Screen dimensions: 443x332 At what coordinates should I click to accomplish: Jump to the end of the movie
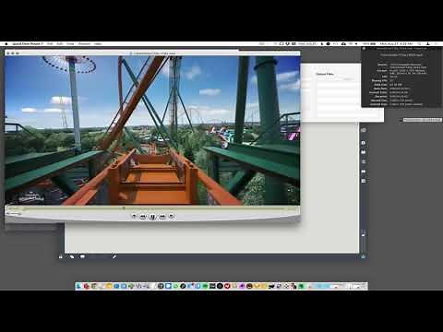172,216
